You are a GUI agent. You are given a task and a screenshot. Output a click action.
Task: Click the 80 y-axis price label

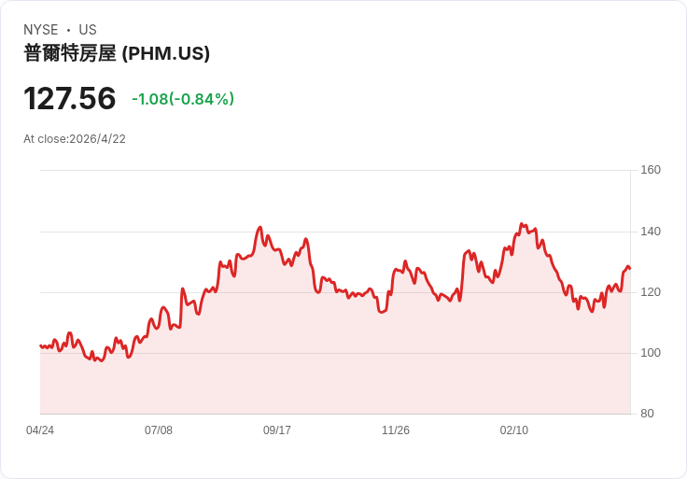[647, 414]
